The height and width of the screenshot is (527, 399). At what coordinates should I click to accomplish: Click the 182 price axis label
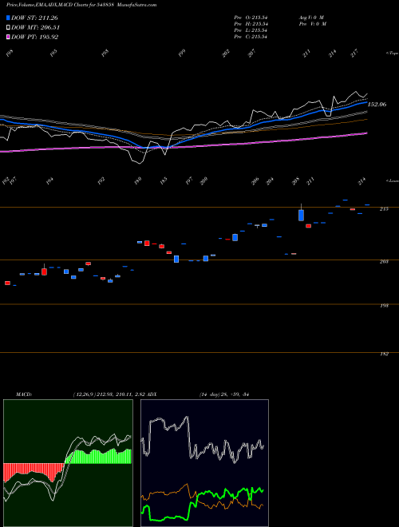(x=384, y=355)
